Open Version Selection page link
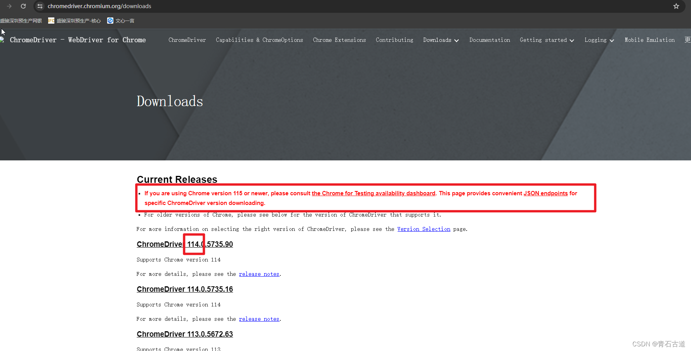 coord(424,229)
